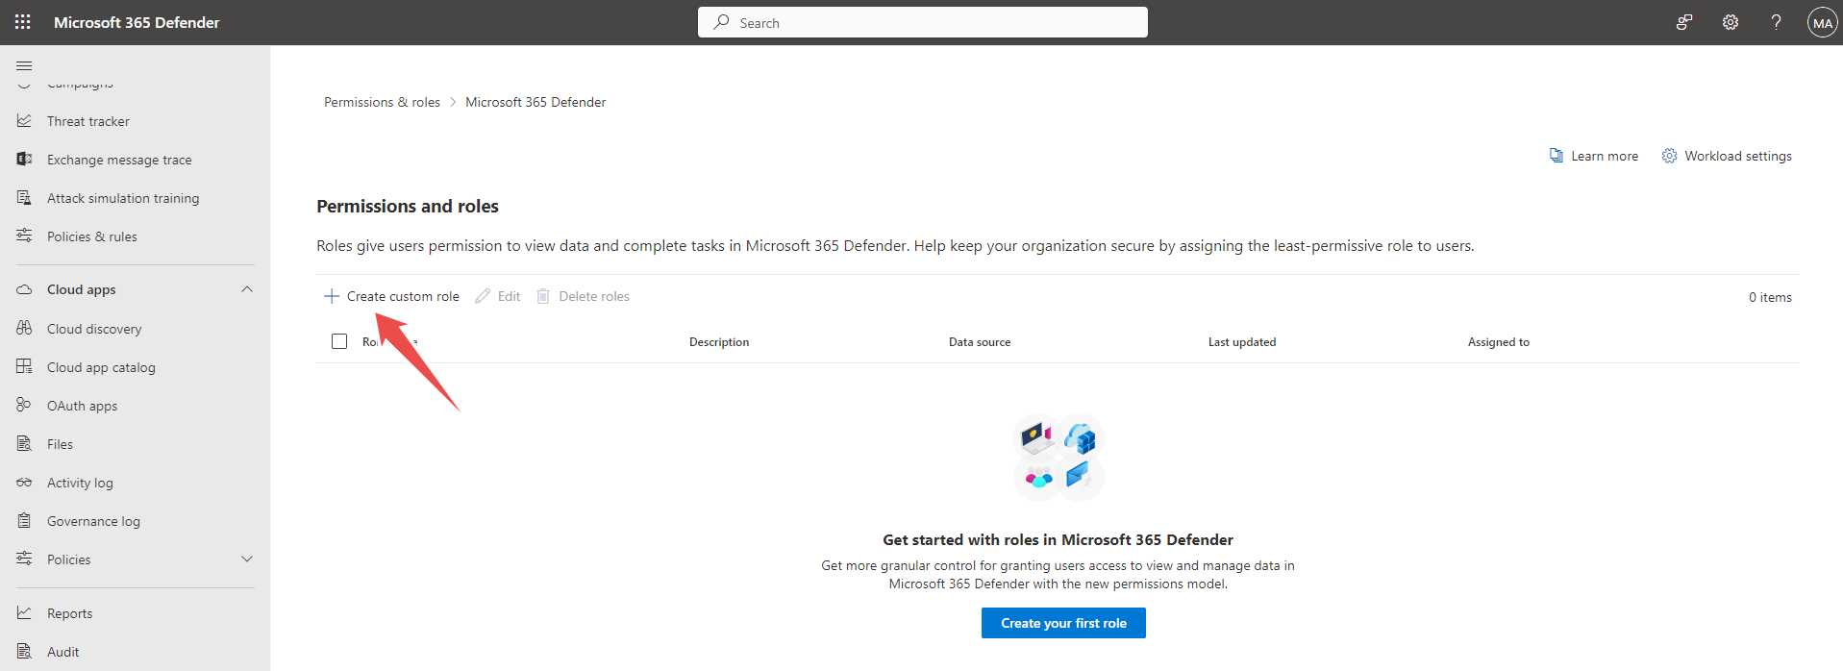Click the OAuth apps icon

coord(24,405)
